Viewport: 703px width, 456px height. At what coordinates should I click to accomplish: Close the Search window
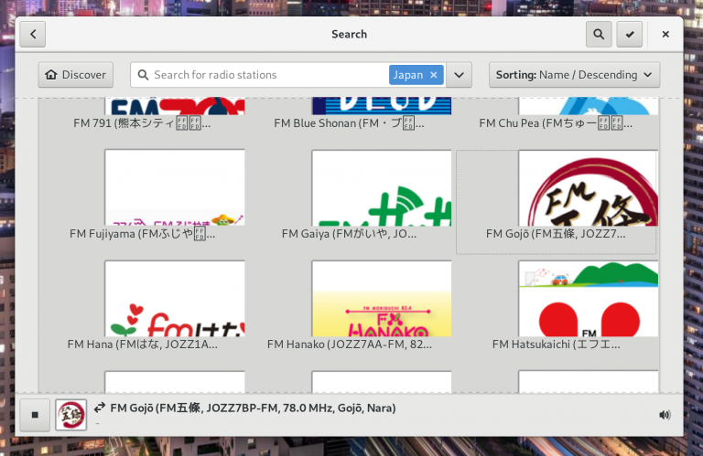[x=665, y=34]
